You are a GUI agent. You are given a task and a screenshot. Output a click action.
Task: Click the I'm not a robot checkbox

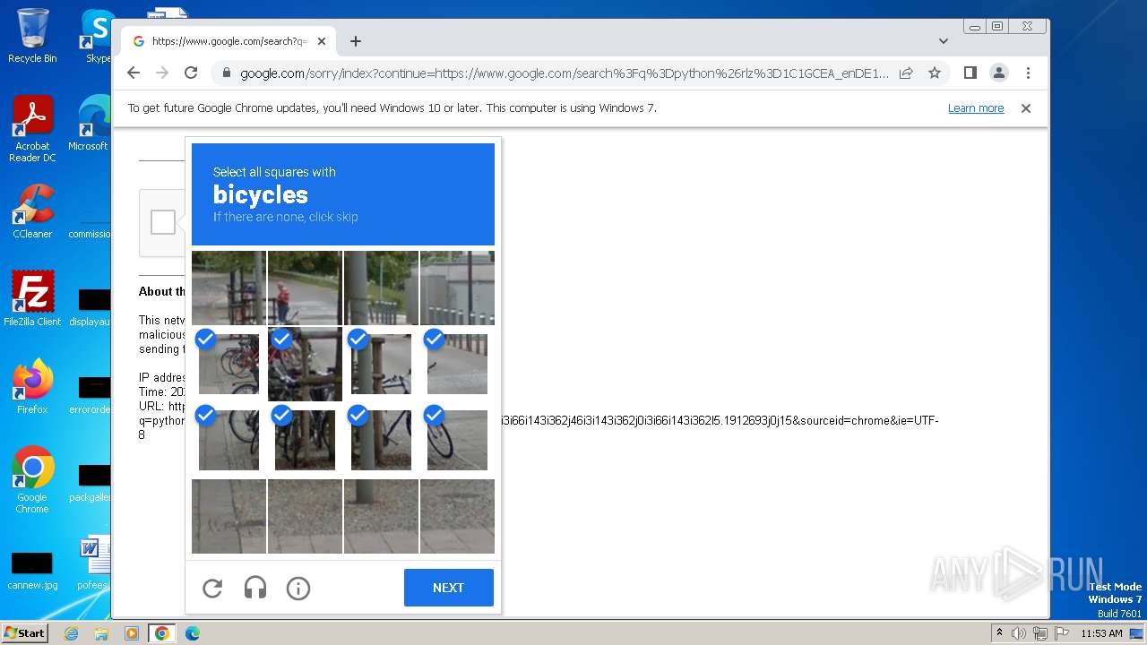pyautogui.click(x=163, y=222)
